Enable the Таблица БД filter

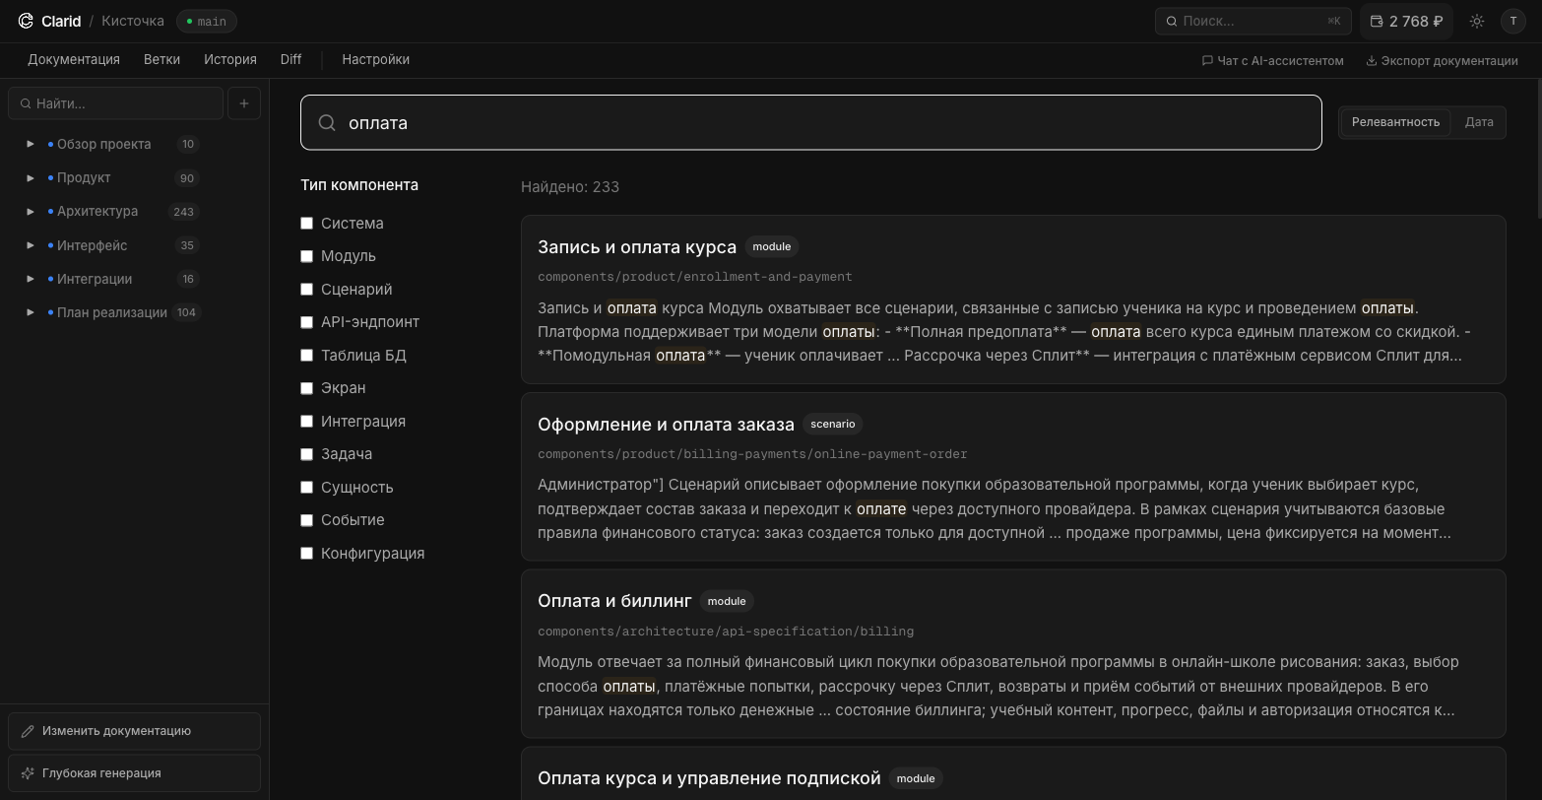[x=306, y=355]
